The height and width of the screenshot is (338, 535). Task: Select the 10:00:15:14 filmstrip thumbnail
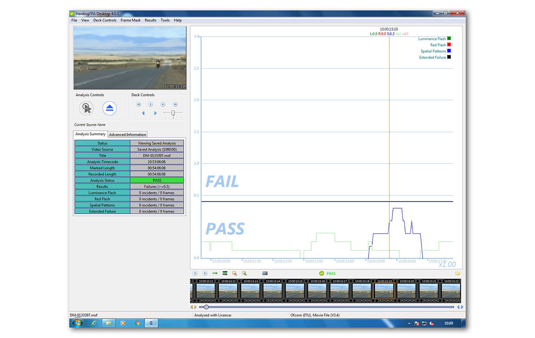click(x=272, y=290)
